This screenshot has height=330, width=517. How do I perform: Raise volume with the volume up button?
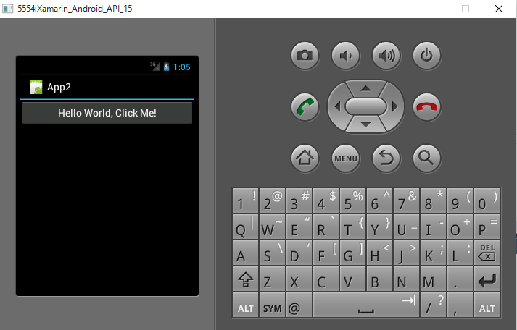[x=386, y=55]
